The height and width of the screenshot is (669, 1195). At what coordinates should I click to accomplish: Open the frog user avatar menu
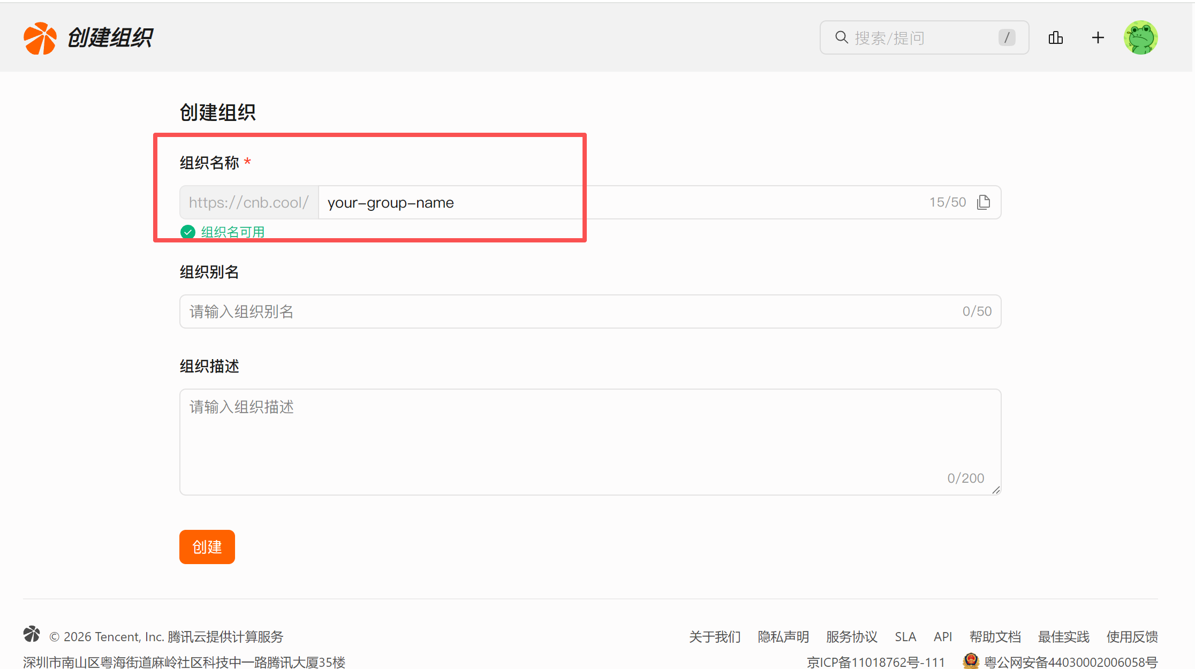tap(1140, 38)
